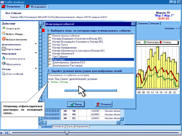Screen dimensions: 182x136
Task: Click the Убрать фильтр icon
Action: (4, 64)
